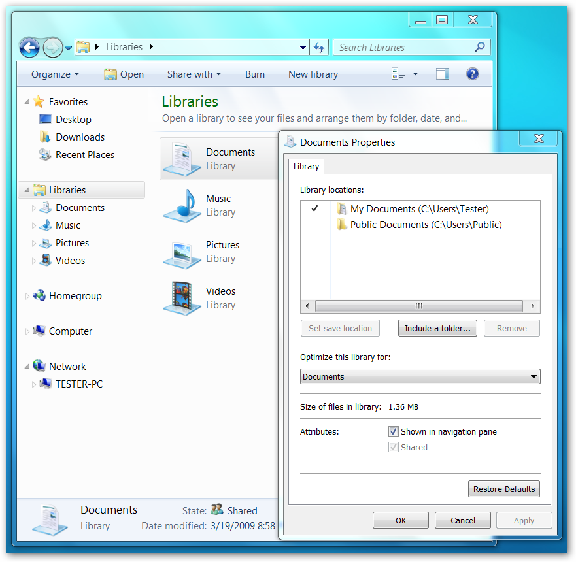Screen dimensions: 576x562
Task: Click Restore Defaults button
Action: coord(504,489)
